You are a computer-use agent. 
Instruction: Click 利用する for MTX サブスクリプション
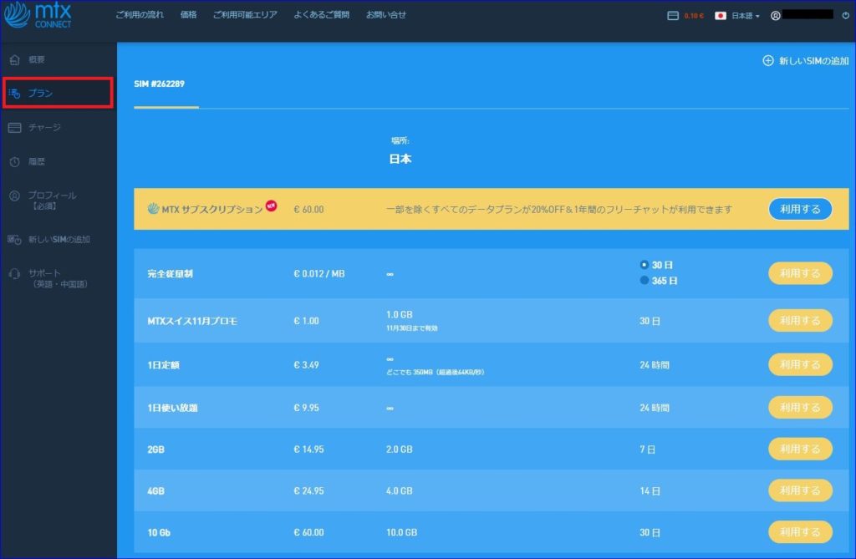(x=800, y=209)
